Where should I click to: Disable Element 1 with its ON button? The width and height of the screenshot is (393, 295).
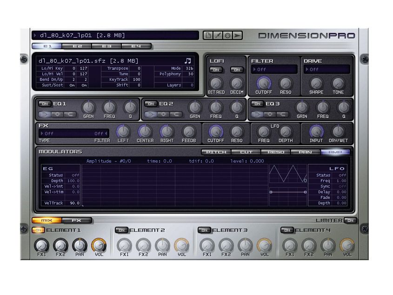click(38, 230)
